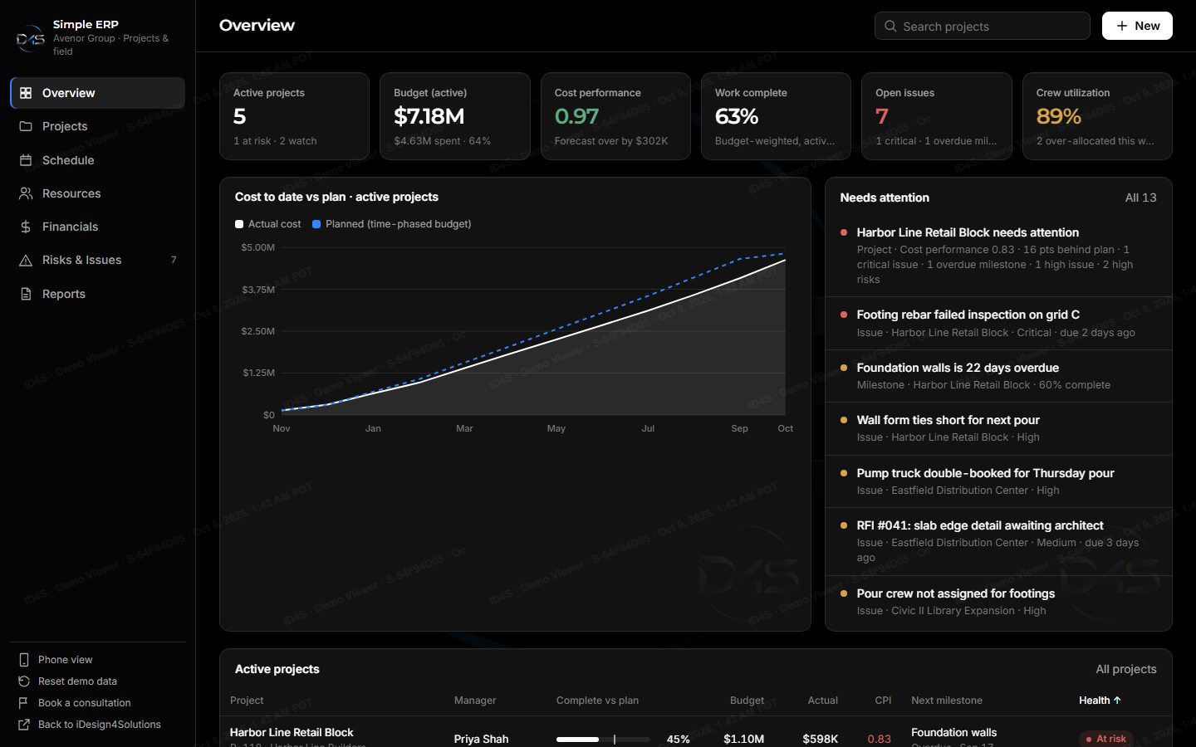1196x747 pixels.
Task: Click Book a consultation link
Action: 97,703
